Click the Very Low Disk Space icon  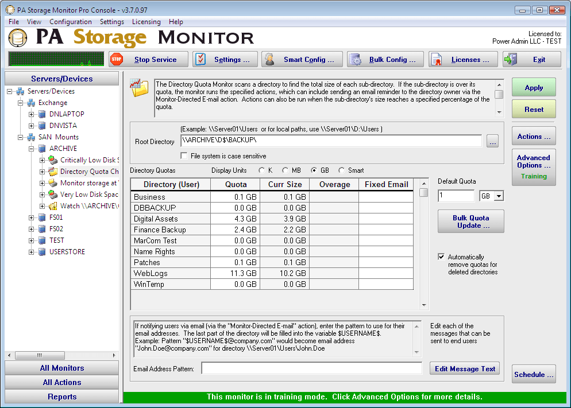tap(53, 195)
